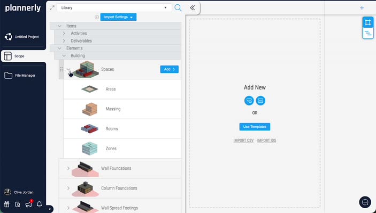Click the search magnifier icon
This screenshot has width=376, height=213.
tap(178, 7)
